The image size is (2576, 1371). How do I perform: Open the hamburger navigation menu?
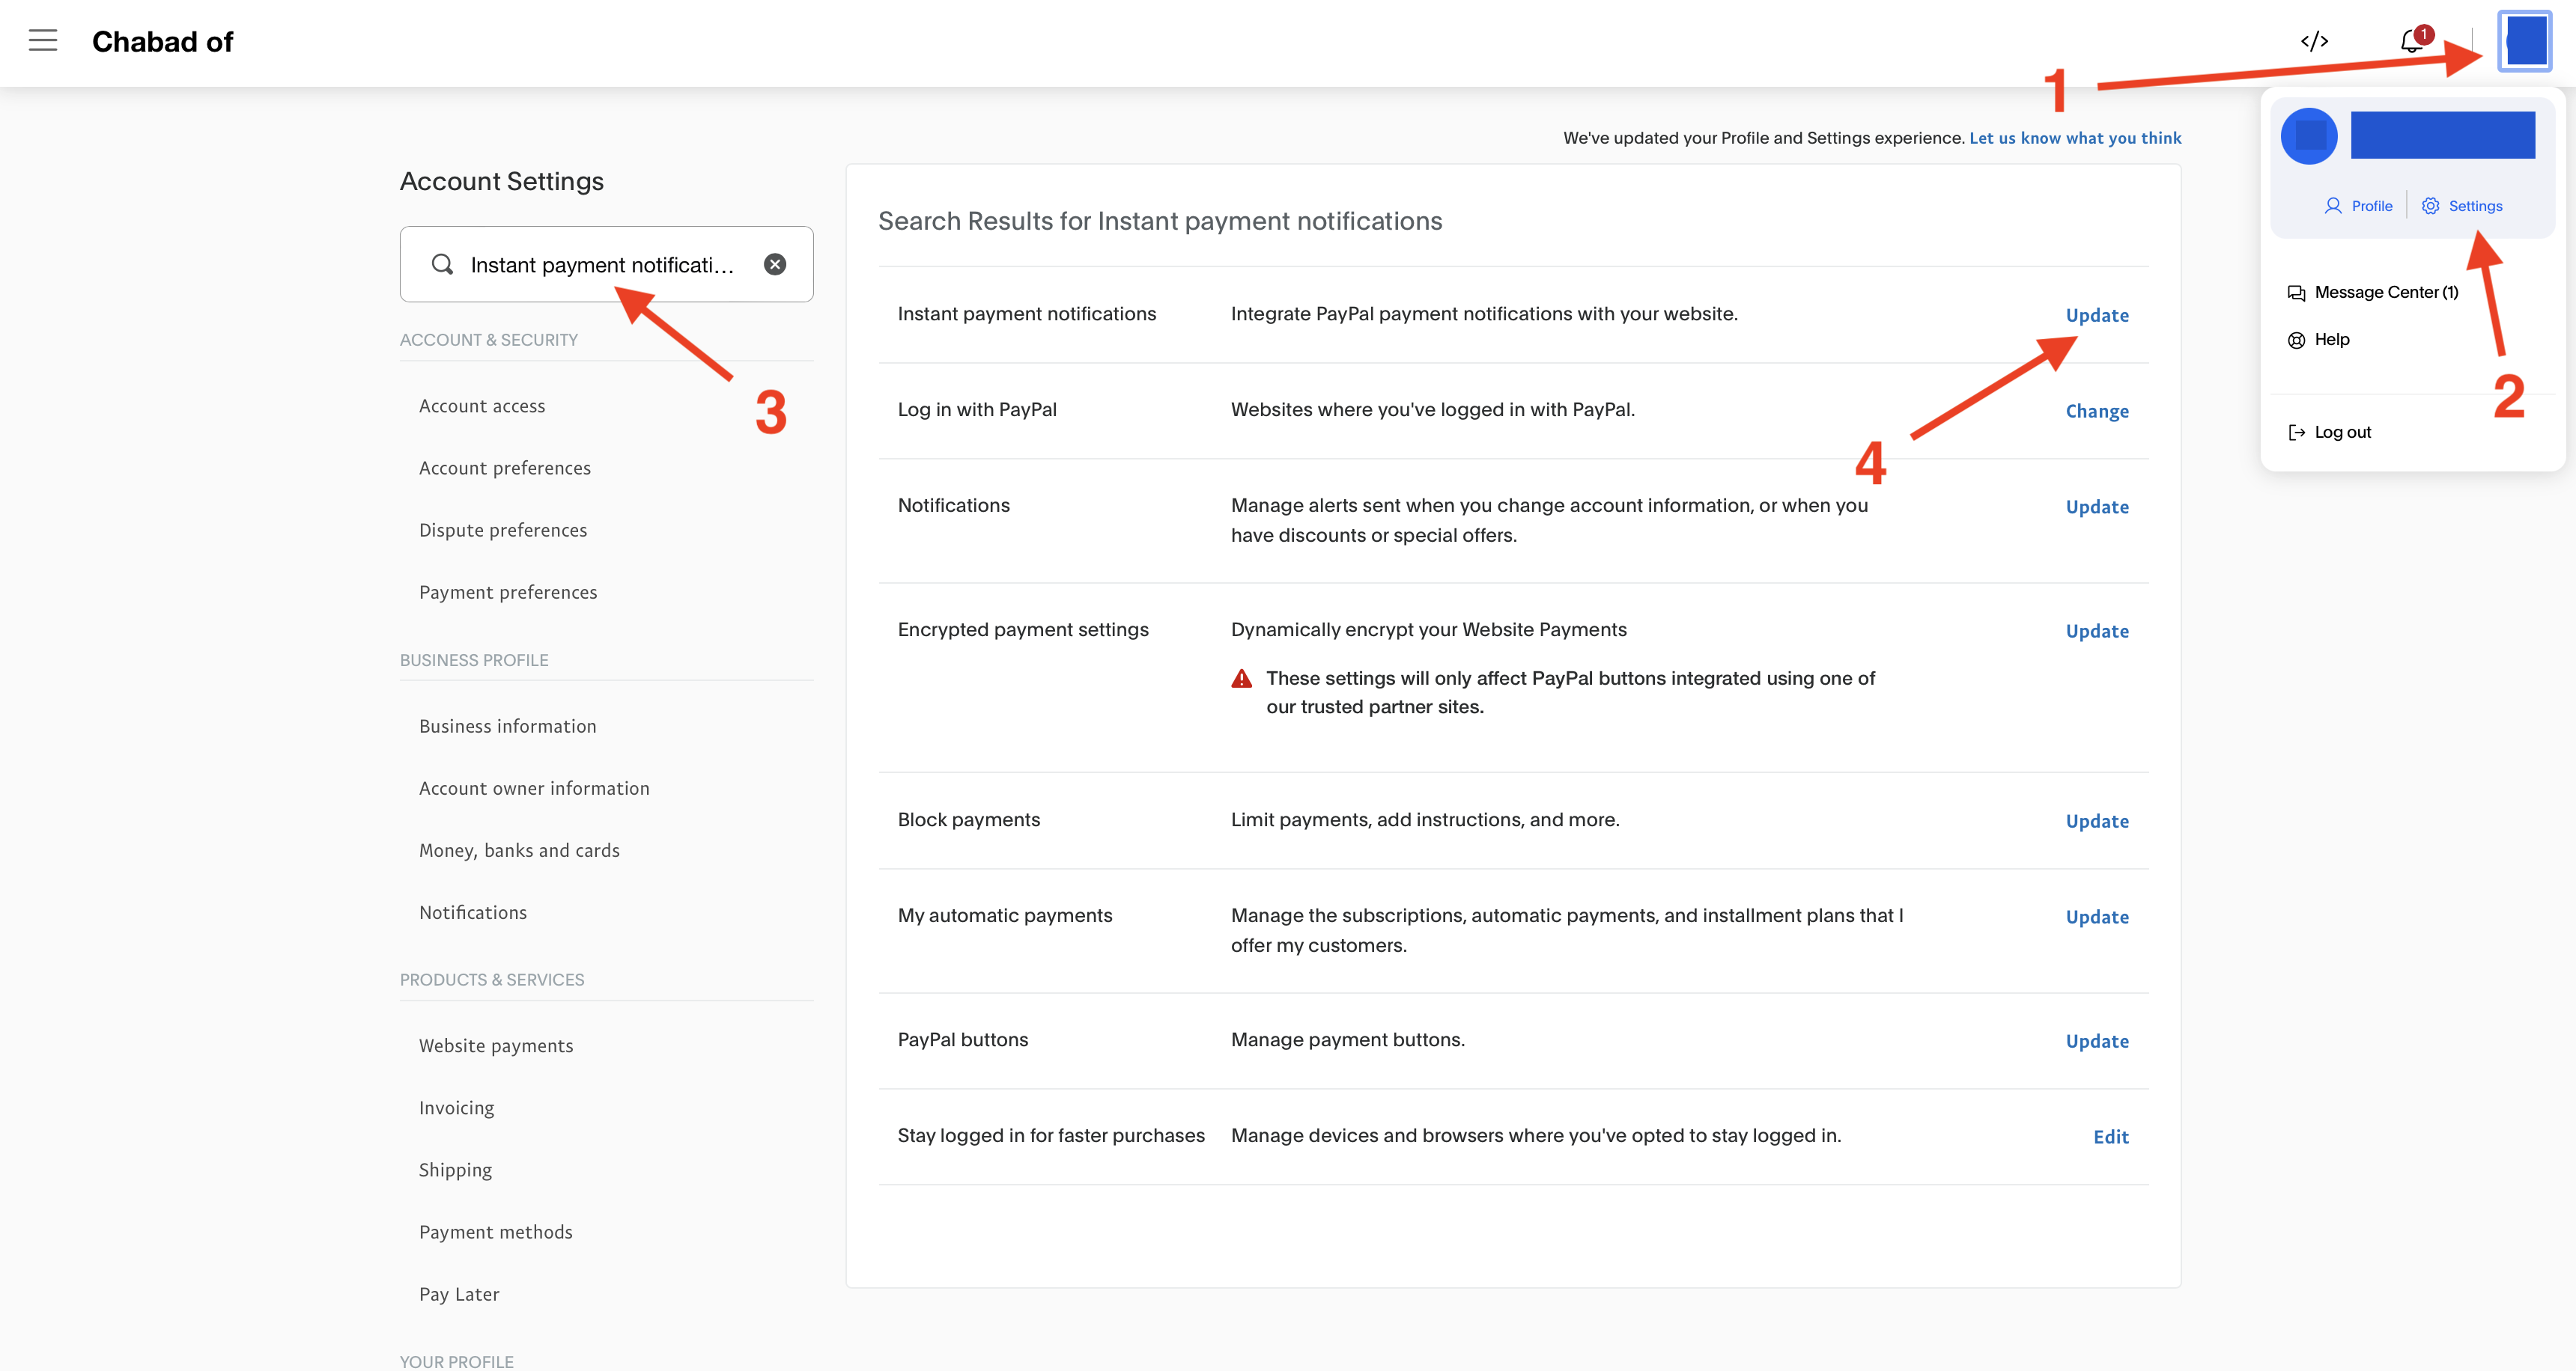[42, 41]
